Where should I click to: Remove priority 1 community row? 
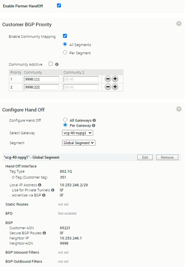click(108, 79)
